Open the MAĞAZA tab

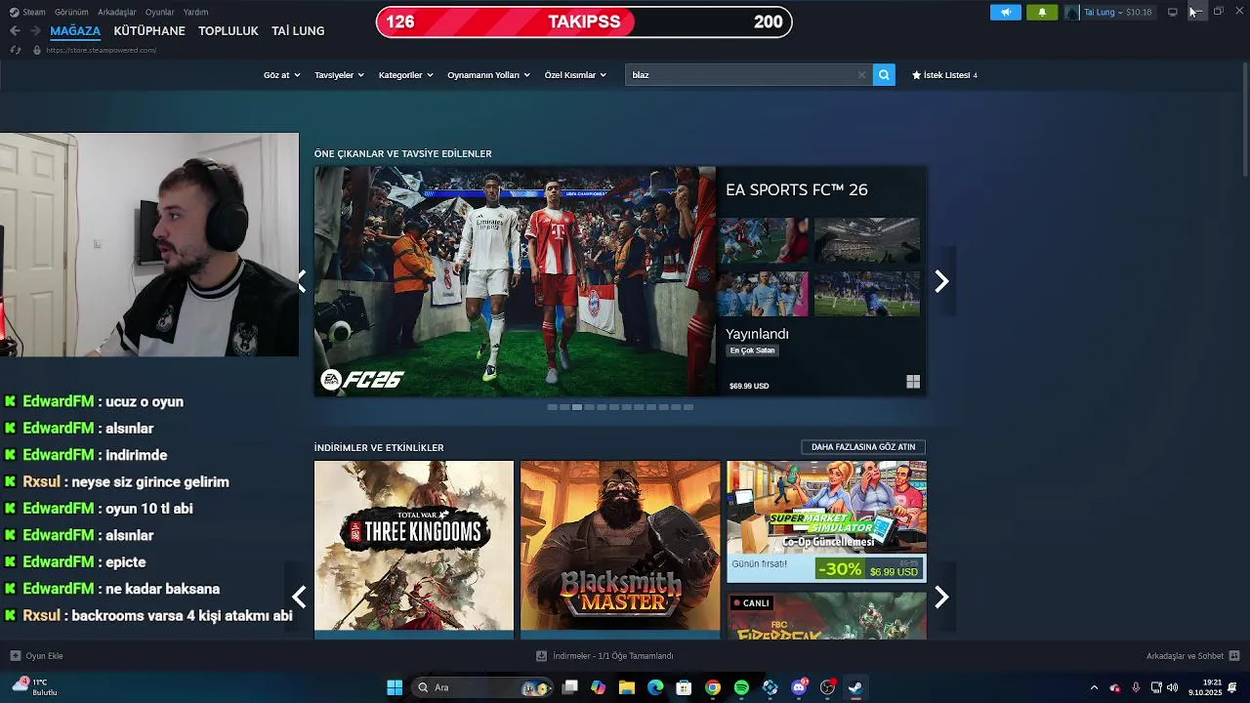click(x=75, y=30)
